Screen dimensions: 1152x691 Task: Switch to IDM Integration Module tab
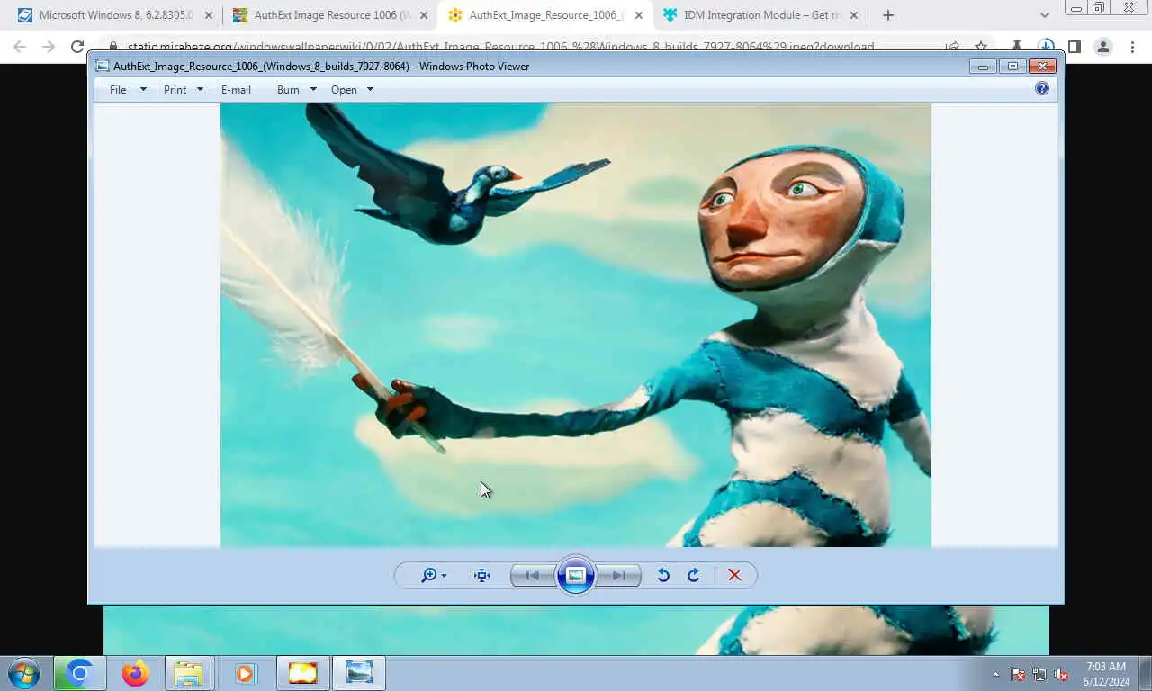click(x=760, y=15)
